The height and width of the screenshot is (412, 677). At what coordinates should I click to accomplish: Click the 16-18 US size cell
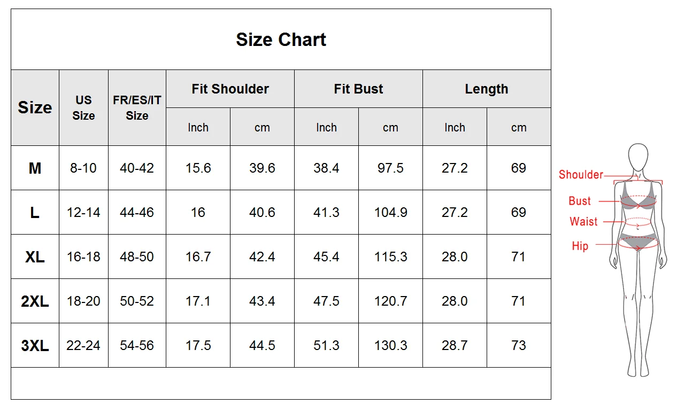(83, 257)
